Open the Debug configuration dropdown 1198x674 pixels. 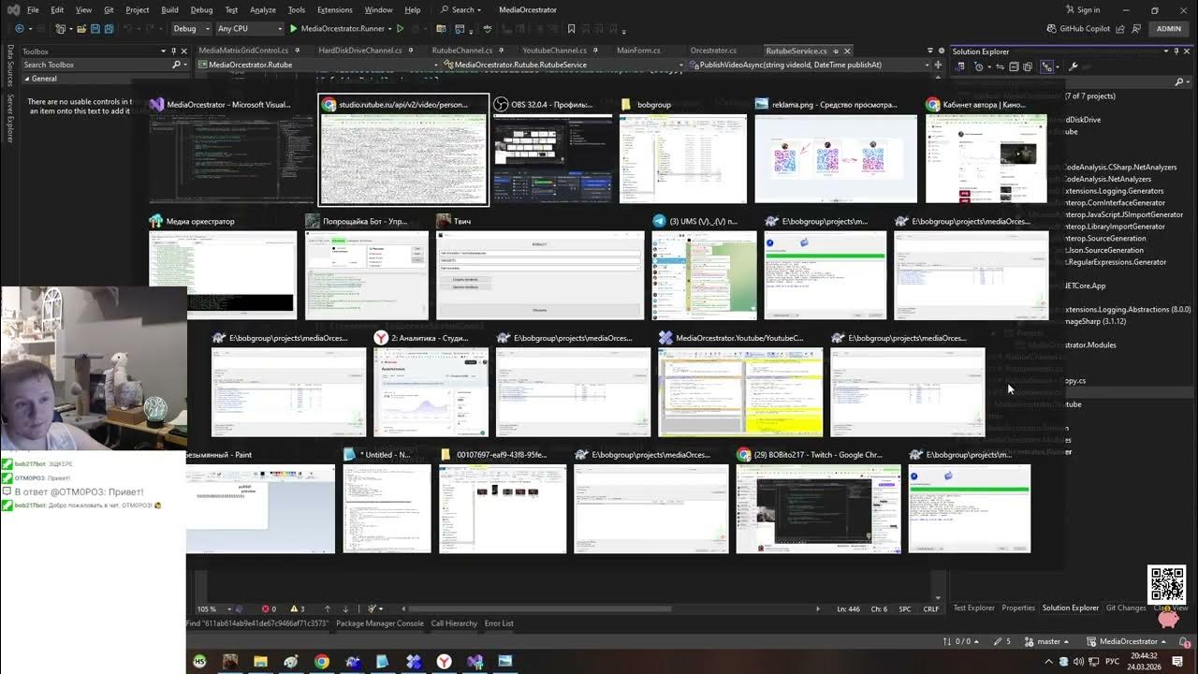pyautogui.click(x=191, y=29)
